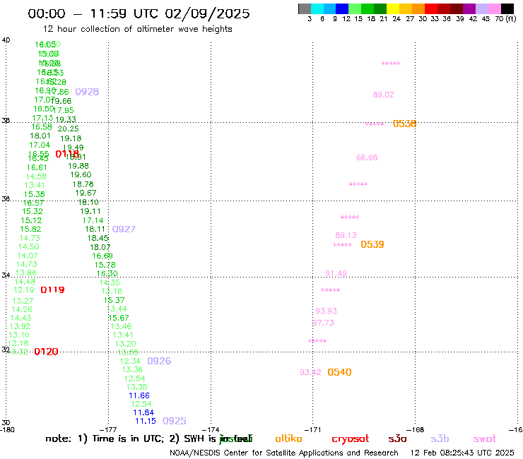Click the wave height value '15.37'
The image size is (523, 459).
click(x=114, y=300)
